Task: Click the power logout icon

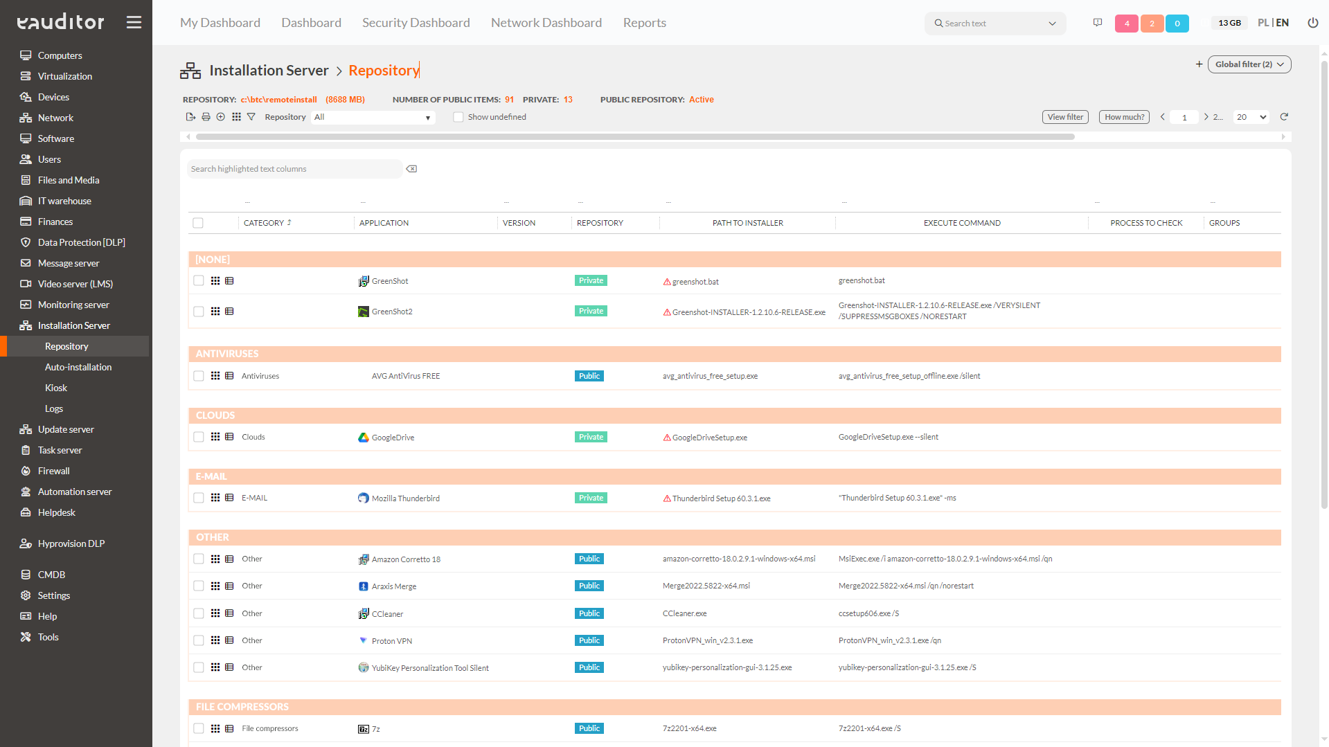Action: click(1312, 23)
